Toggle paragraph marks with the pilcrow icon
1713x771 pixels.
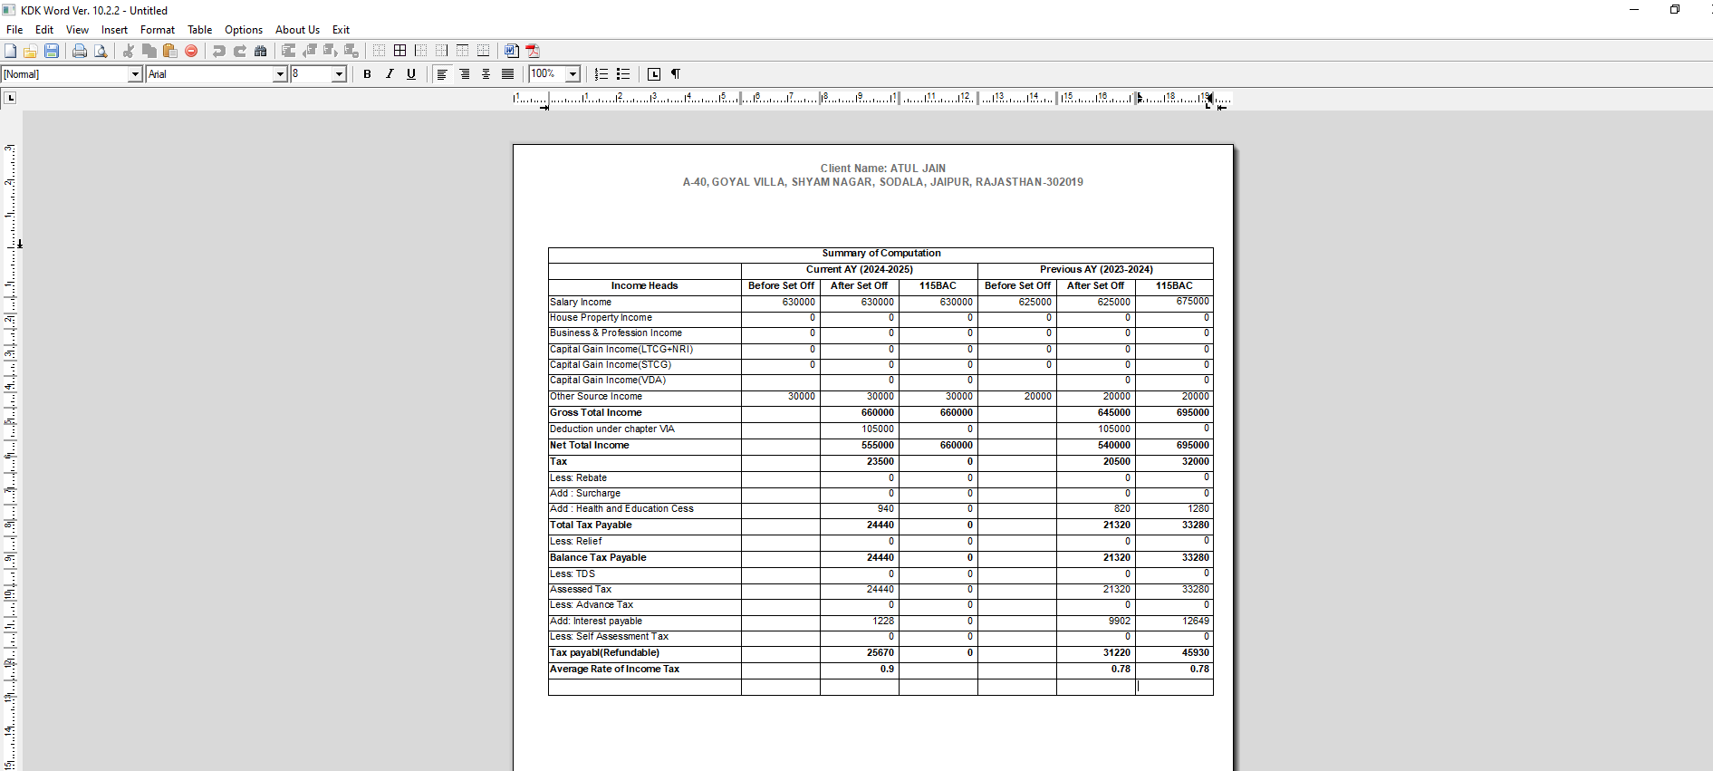pos(676,74)
